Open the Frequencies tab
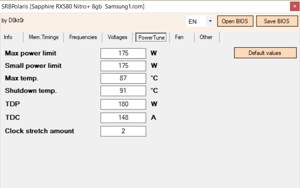This screenshot has height=188, width=300. [83, 37]
